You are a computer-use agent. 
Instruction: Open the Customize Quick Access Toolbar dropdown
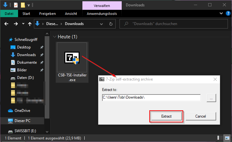[x=29, y=5]
